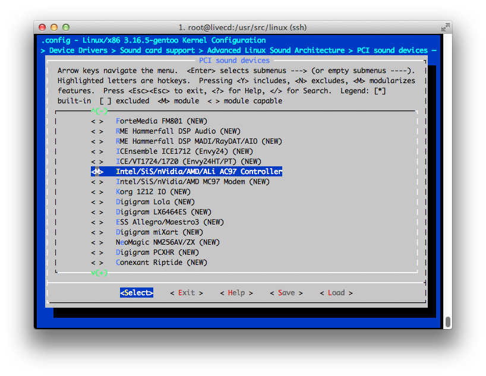Select Digigram Lola (NEW) entry
Viewport: 486px width, 376px height.
pos(155,202)
